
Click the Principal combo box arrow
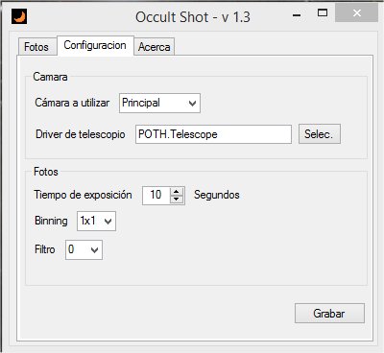click(192, 104)
